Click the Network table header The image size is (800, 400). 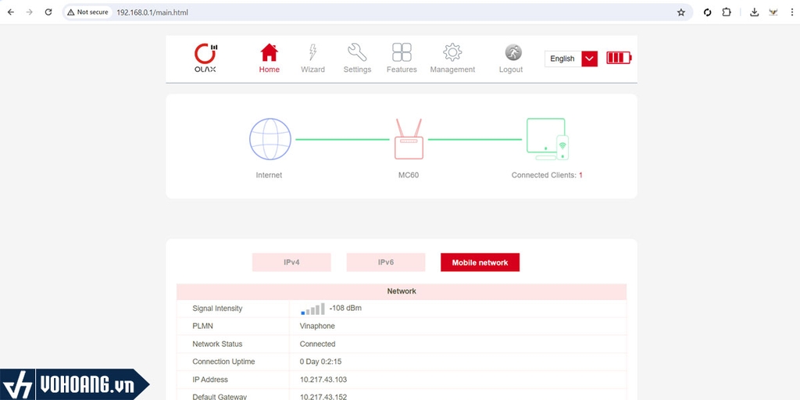(x=402, y=291)
